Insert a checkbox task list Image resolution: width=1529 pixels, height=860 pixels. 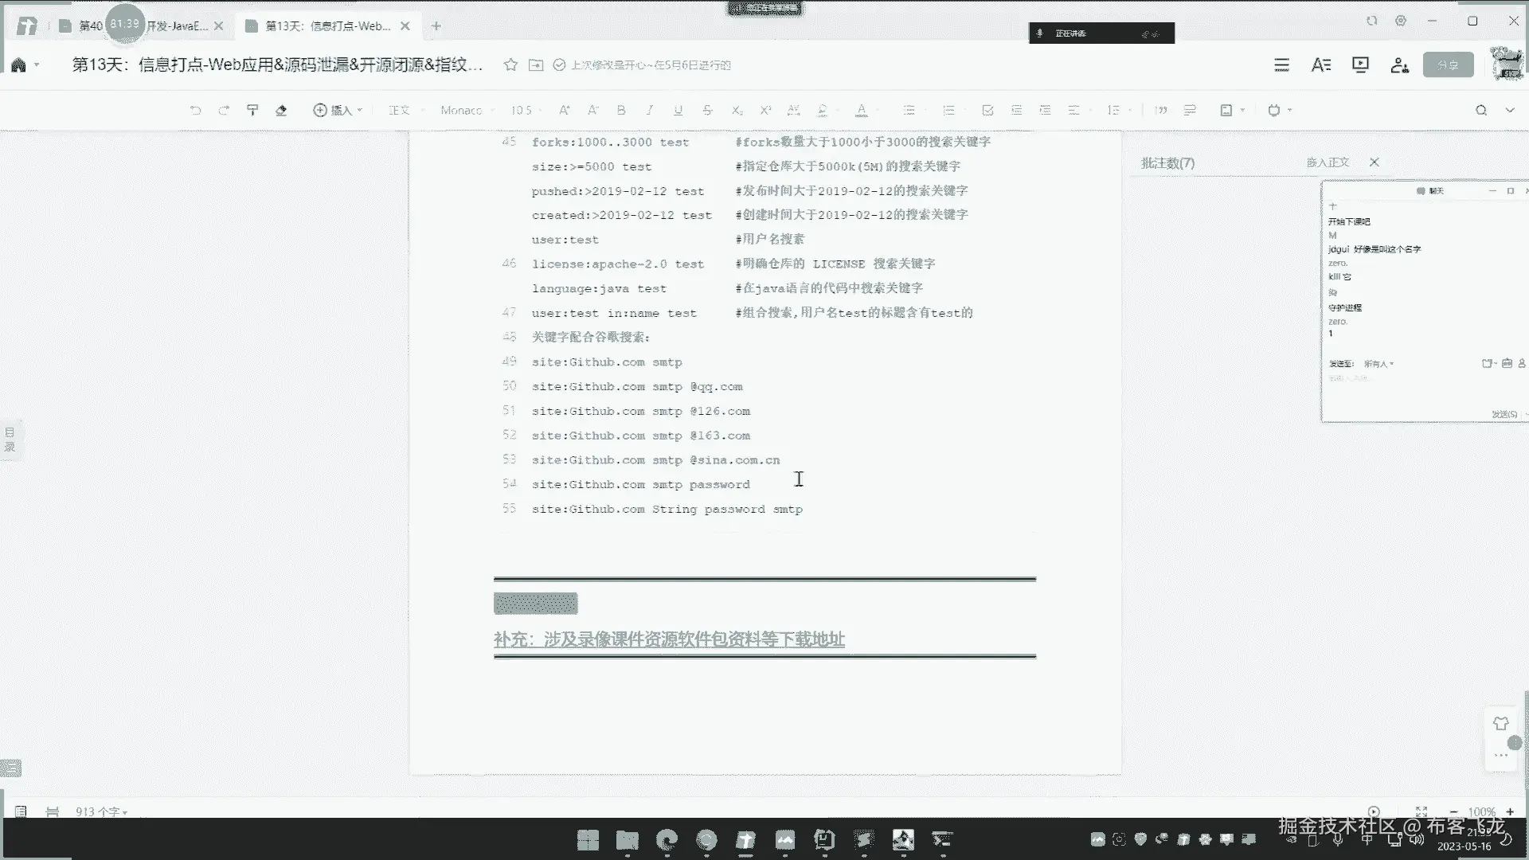987,110
